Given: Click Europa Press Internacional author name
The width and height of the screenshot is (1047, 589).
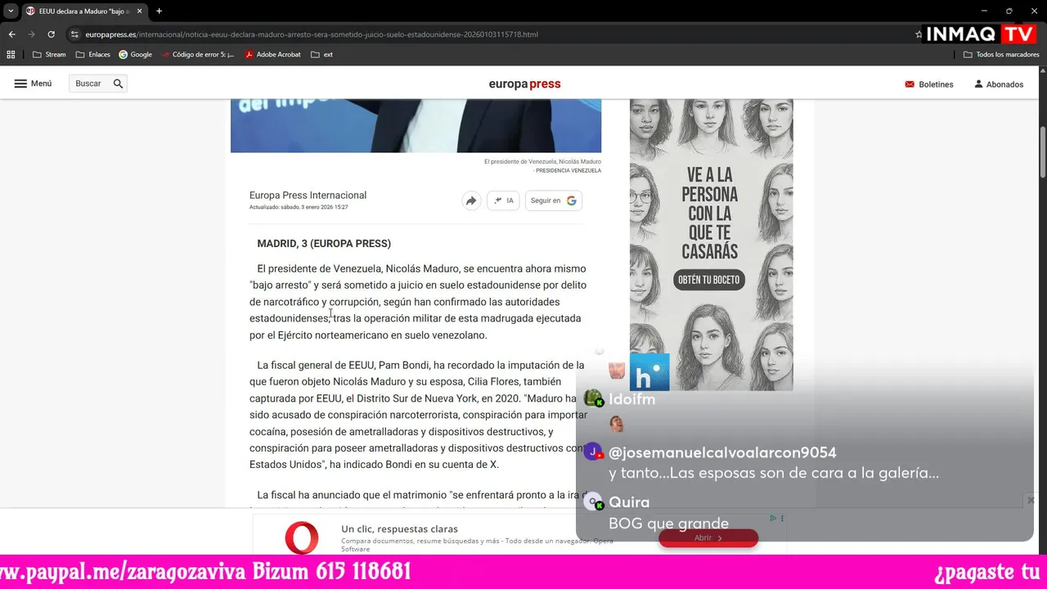Looking at the screenshot, I should pyautogui.click(x=308, y=196).
